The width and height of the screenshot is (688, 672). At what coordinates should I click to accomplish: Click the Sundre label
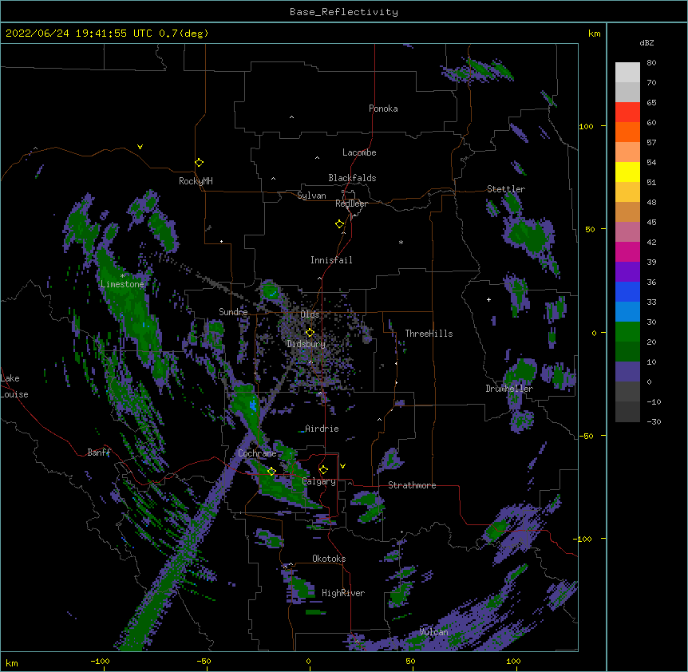tap(233, 312)
